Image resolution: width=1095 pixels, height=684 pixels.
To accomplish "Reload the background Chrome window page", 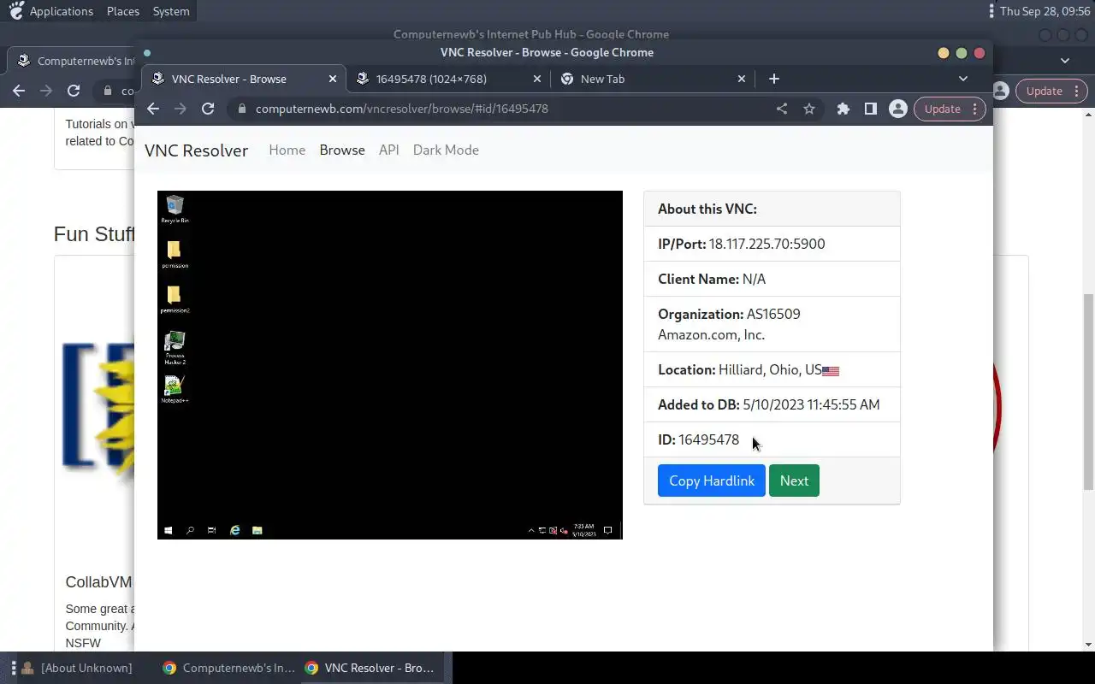I will click(x=74, y=91).
